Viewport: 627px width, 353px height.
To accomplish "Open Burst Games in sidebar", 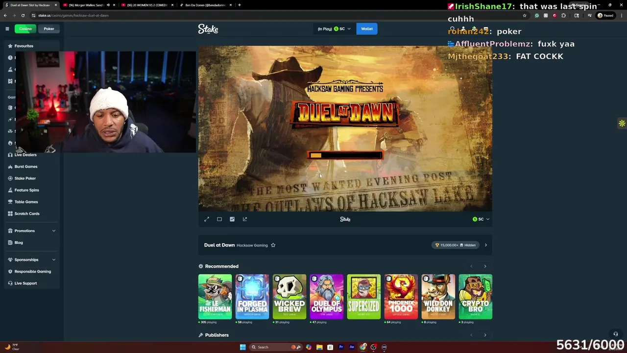I will 26,167.
